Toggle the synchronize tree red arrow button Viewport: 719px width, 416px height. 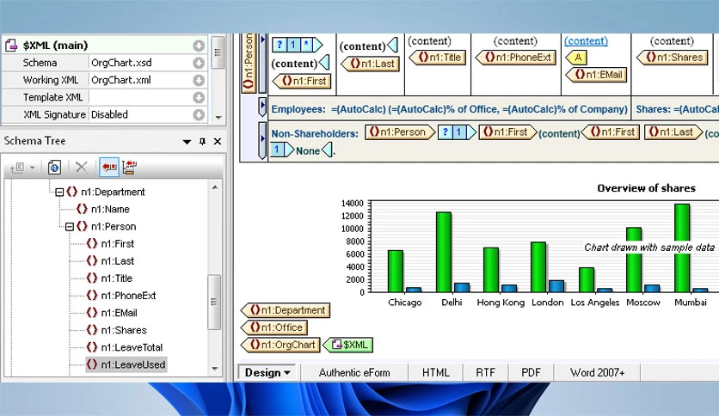(x=109, y=168)
